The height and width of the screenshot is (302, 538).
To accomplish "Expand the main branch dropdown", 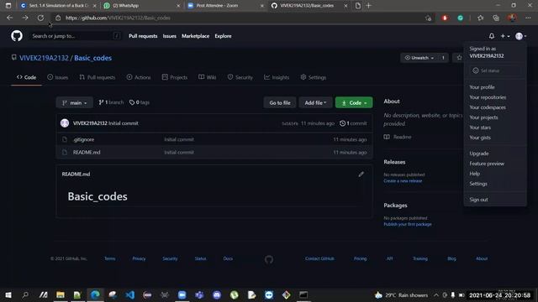I will point(75,102).
